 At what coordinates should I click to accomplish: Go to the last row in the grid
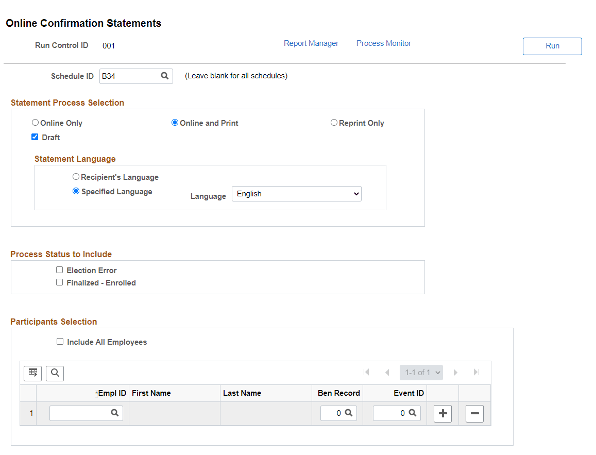(x=476, y=372)
